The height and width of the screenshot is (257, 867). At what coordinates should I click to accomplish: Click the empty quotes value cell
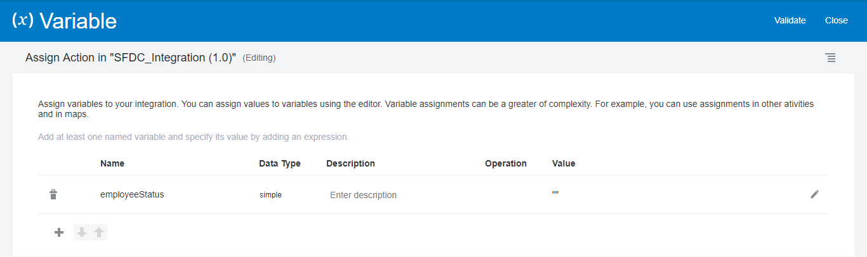click(555, 195)
